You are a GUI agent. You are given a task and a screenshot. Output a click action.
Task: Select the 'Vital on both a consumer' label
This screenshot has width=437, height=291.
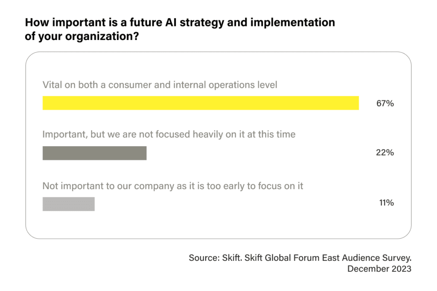pos(160,85)
